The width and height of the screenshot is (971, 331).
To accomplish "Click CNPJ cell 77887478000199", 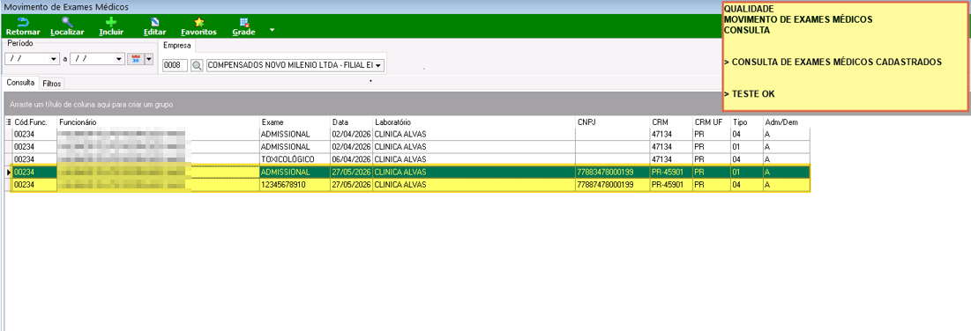I will coord(612,184).
